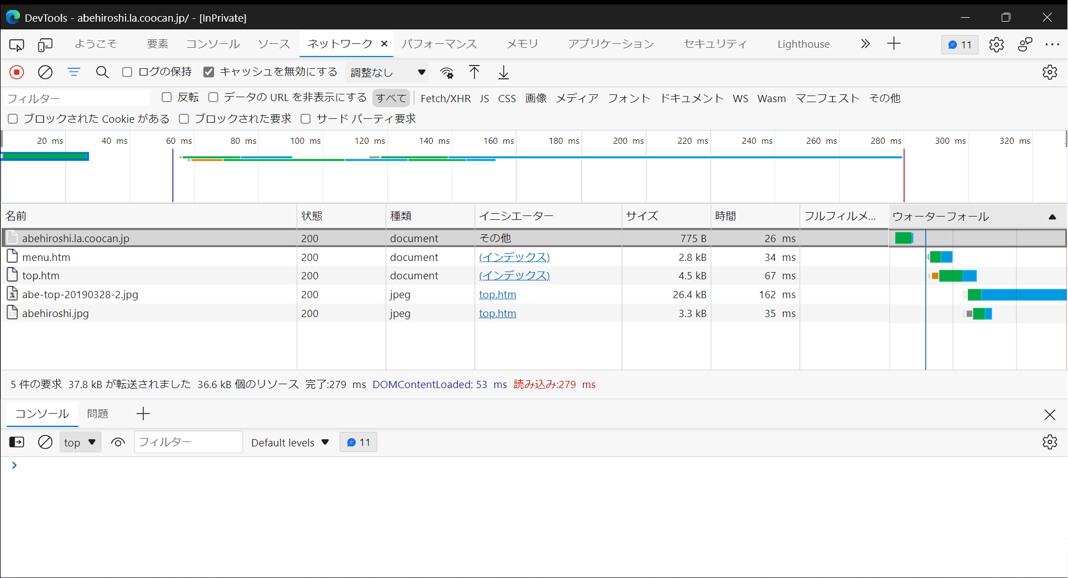Close the Network tab with its x
This screenshot has height=578, width=1068.
click(x=384, y=44)
